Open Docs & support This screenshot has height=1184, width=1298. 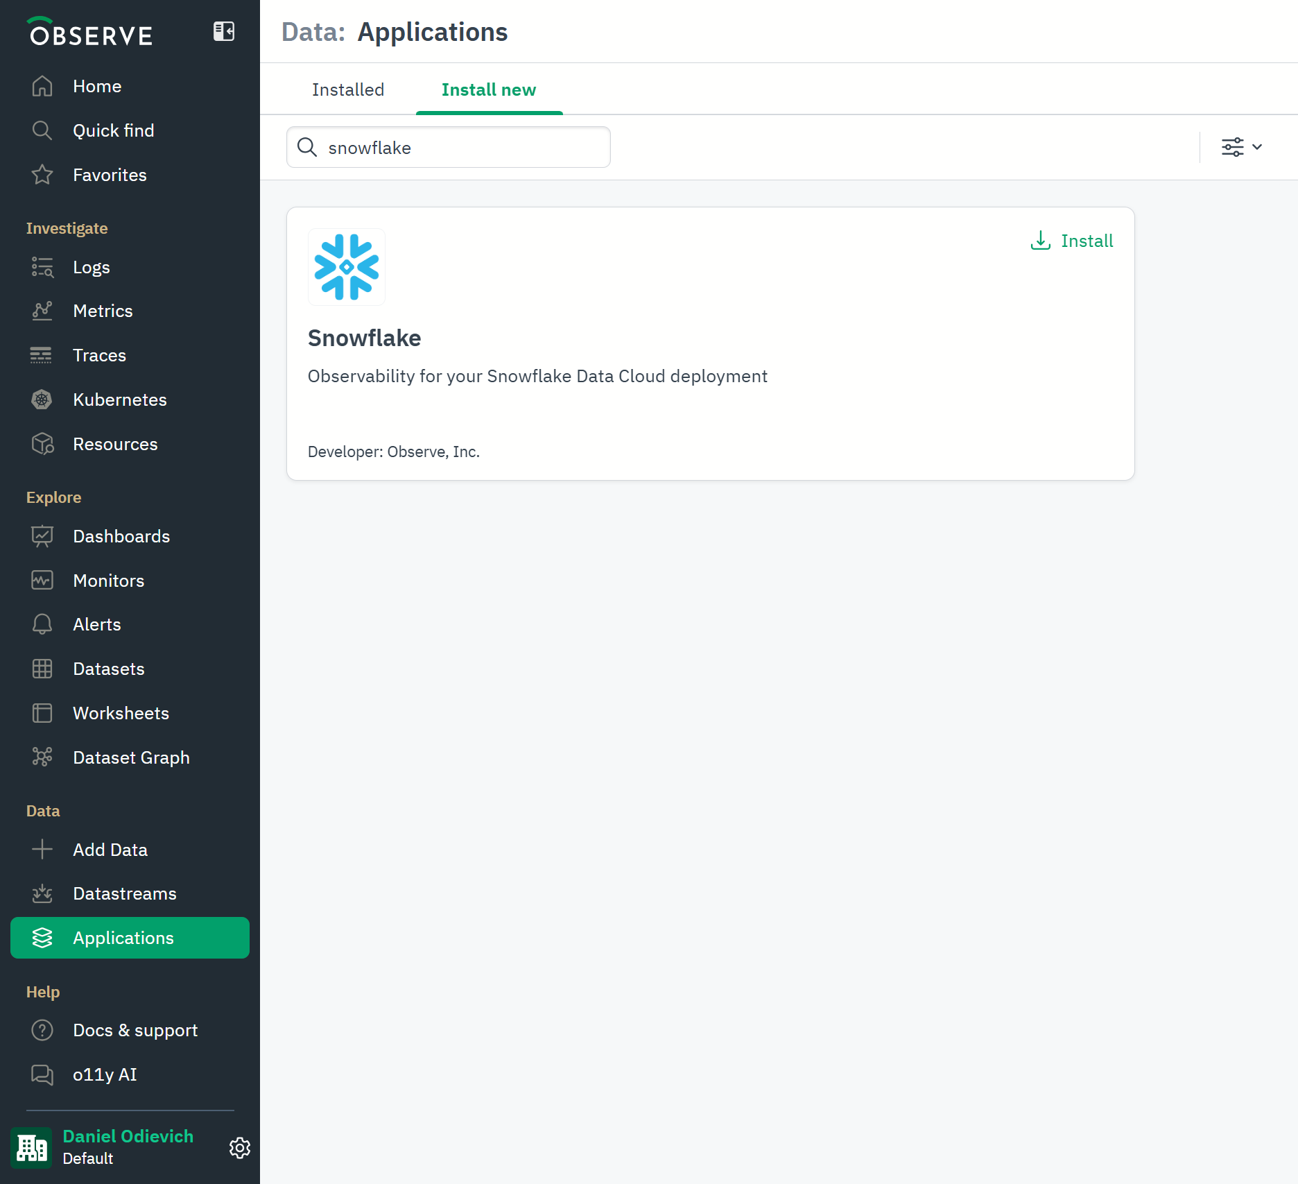click(135, 1030)
